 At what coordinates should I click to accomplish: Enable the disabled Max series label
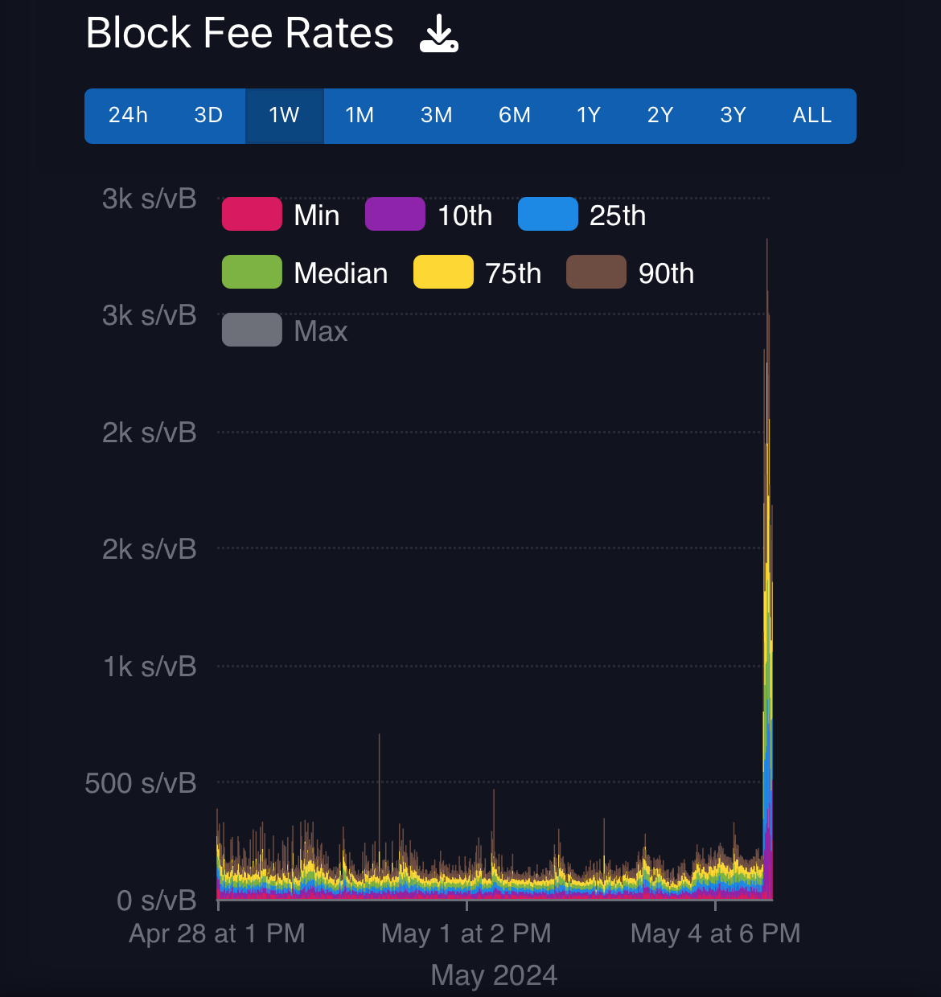321,331
